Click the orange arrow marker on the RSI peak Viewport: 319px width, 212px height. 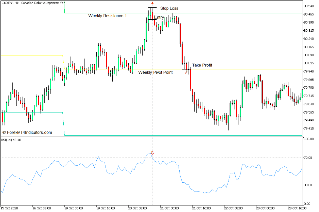152,152
